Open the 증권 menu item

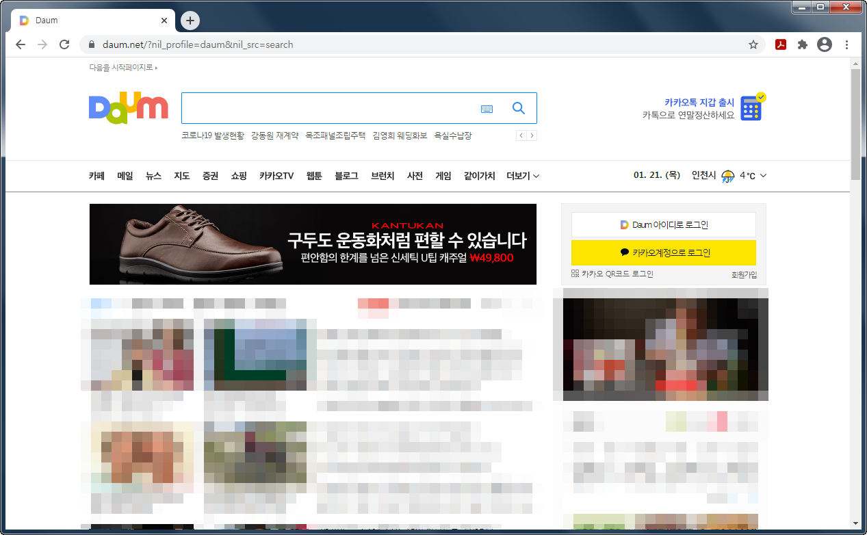coord(210,176)
